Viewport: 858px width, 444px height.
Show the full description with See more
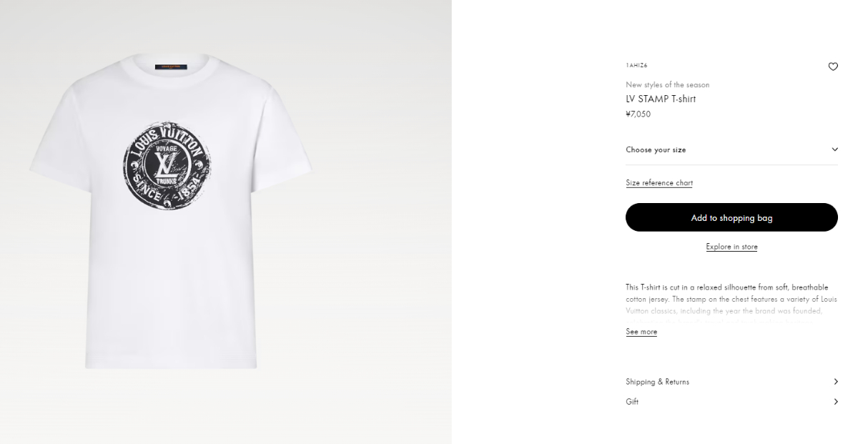click(x=641, y=332)
